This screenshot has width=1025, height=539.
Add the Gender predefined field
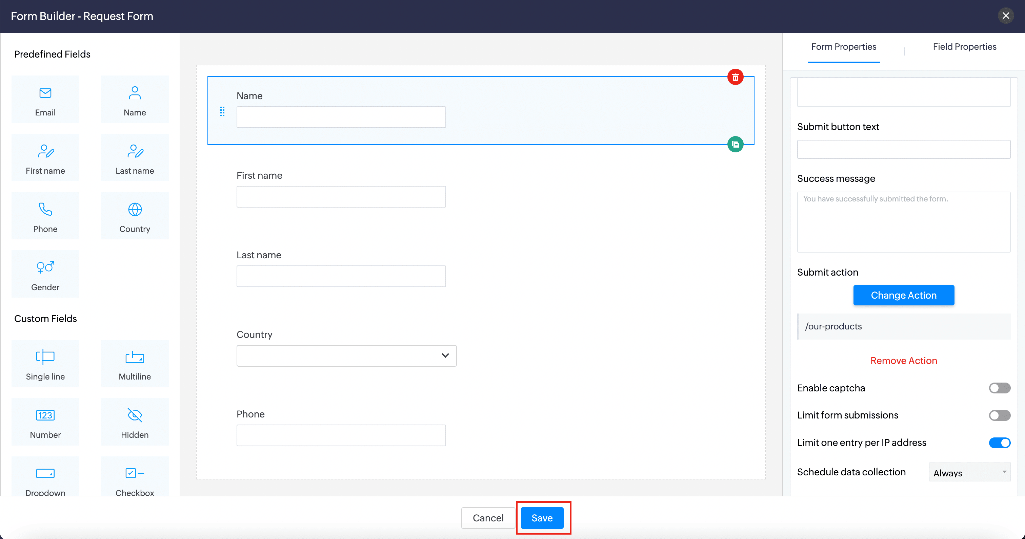[45, 274]
